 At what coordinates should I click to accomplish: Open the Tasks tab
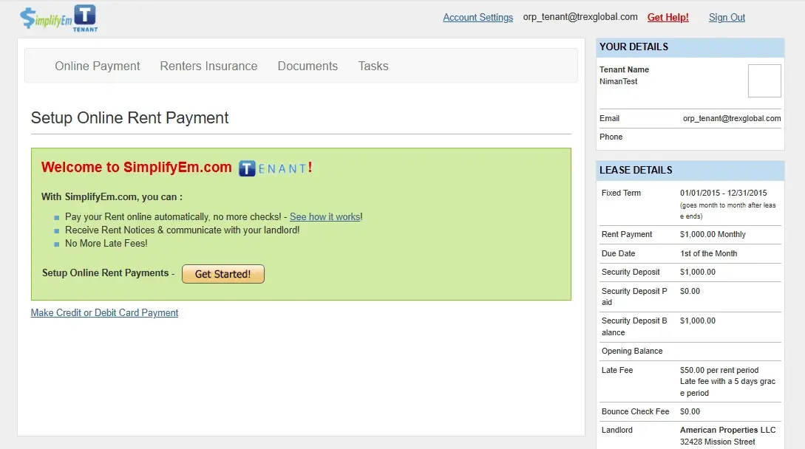coord(373,66)
